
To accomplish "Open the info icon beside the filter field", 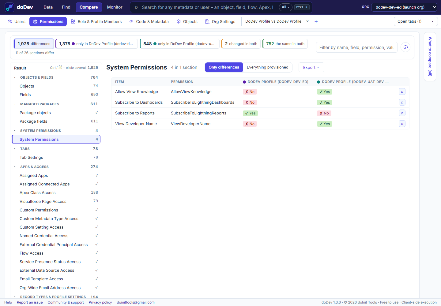I will [x=405, y=47].
